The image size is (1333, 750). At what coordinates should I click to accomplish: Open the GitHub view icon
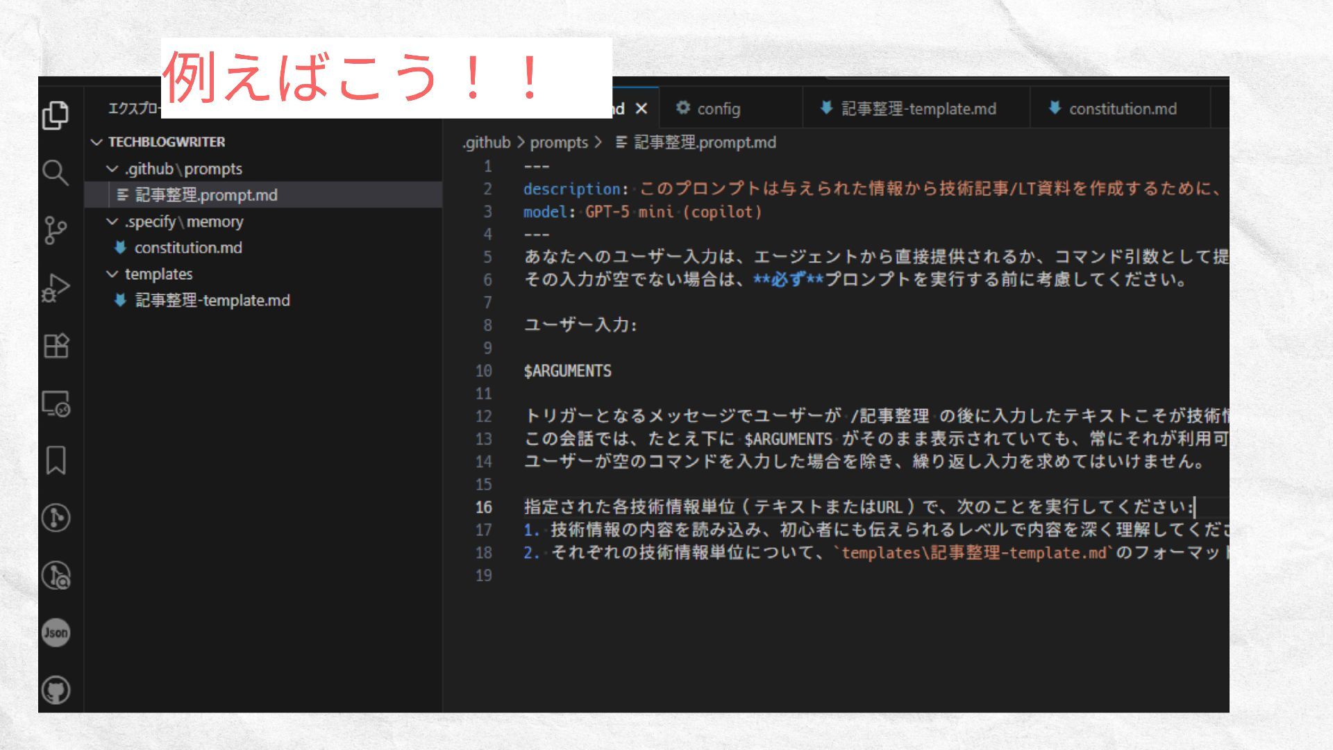tap(56, 690)
